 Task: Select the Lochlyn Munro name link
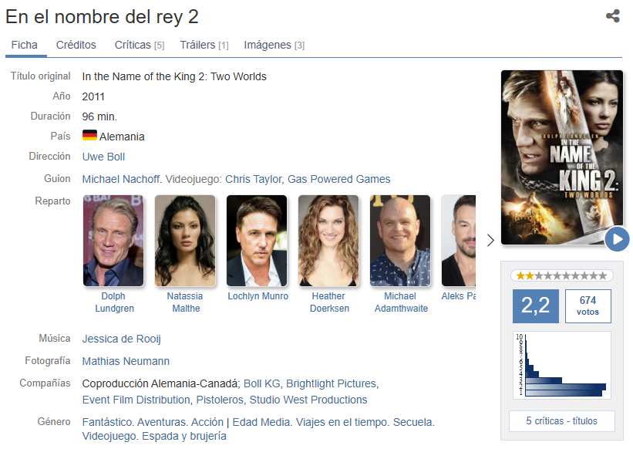[x=258, y=296]
